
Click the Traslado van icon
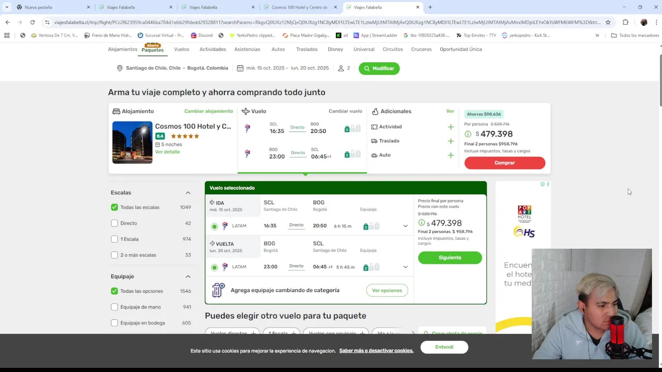374,141
